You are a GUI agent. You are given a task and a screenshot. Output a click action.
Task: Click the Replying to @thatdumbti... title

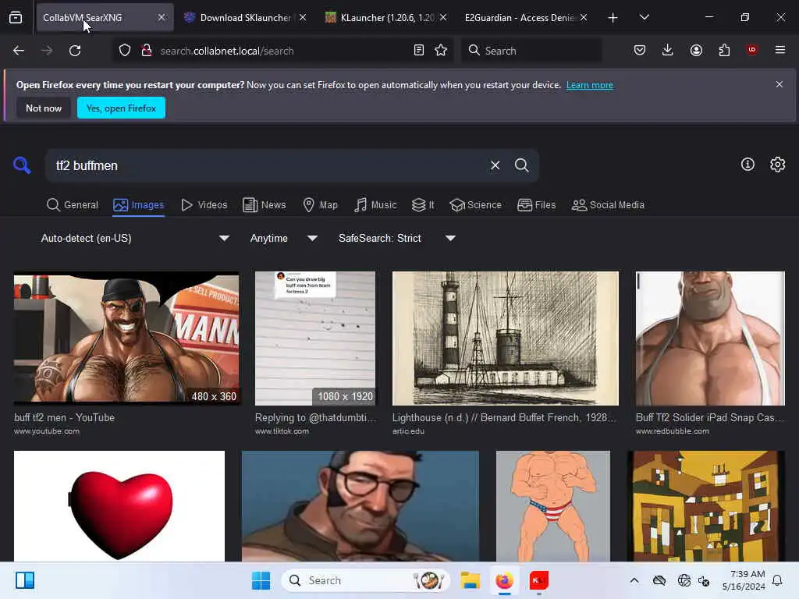(x=315, y=418)
